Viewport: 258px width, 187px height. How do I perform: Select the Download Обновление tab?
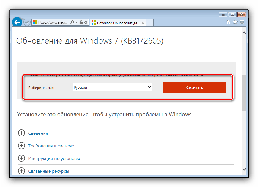click(x=118, y=23)
